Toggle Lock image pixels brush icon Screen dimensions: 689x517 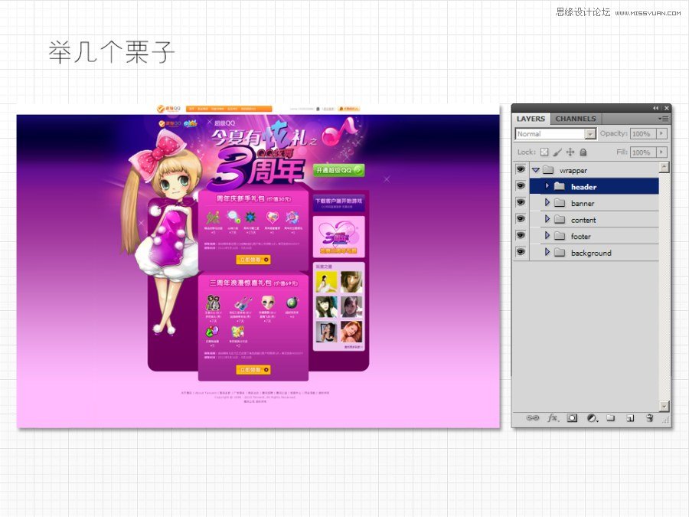(557, 152)
